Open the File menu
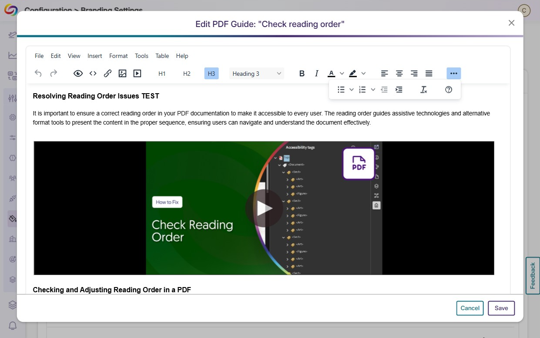Viewport: 540px width, 338px height. (39, 56)
